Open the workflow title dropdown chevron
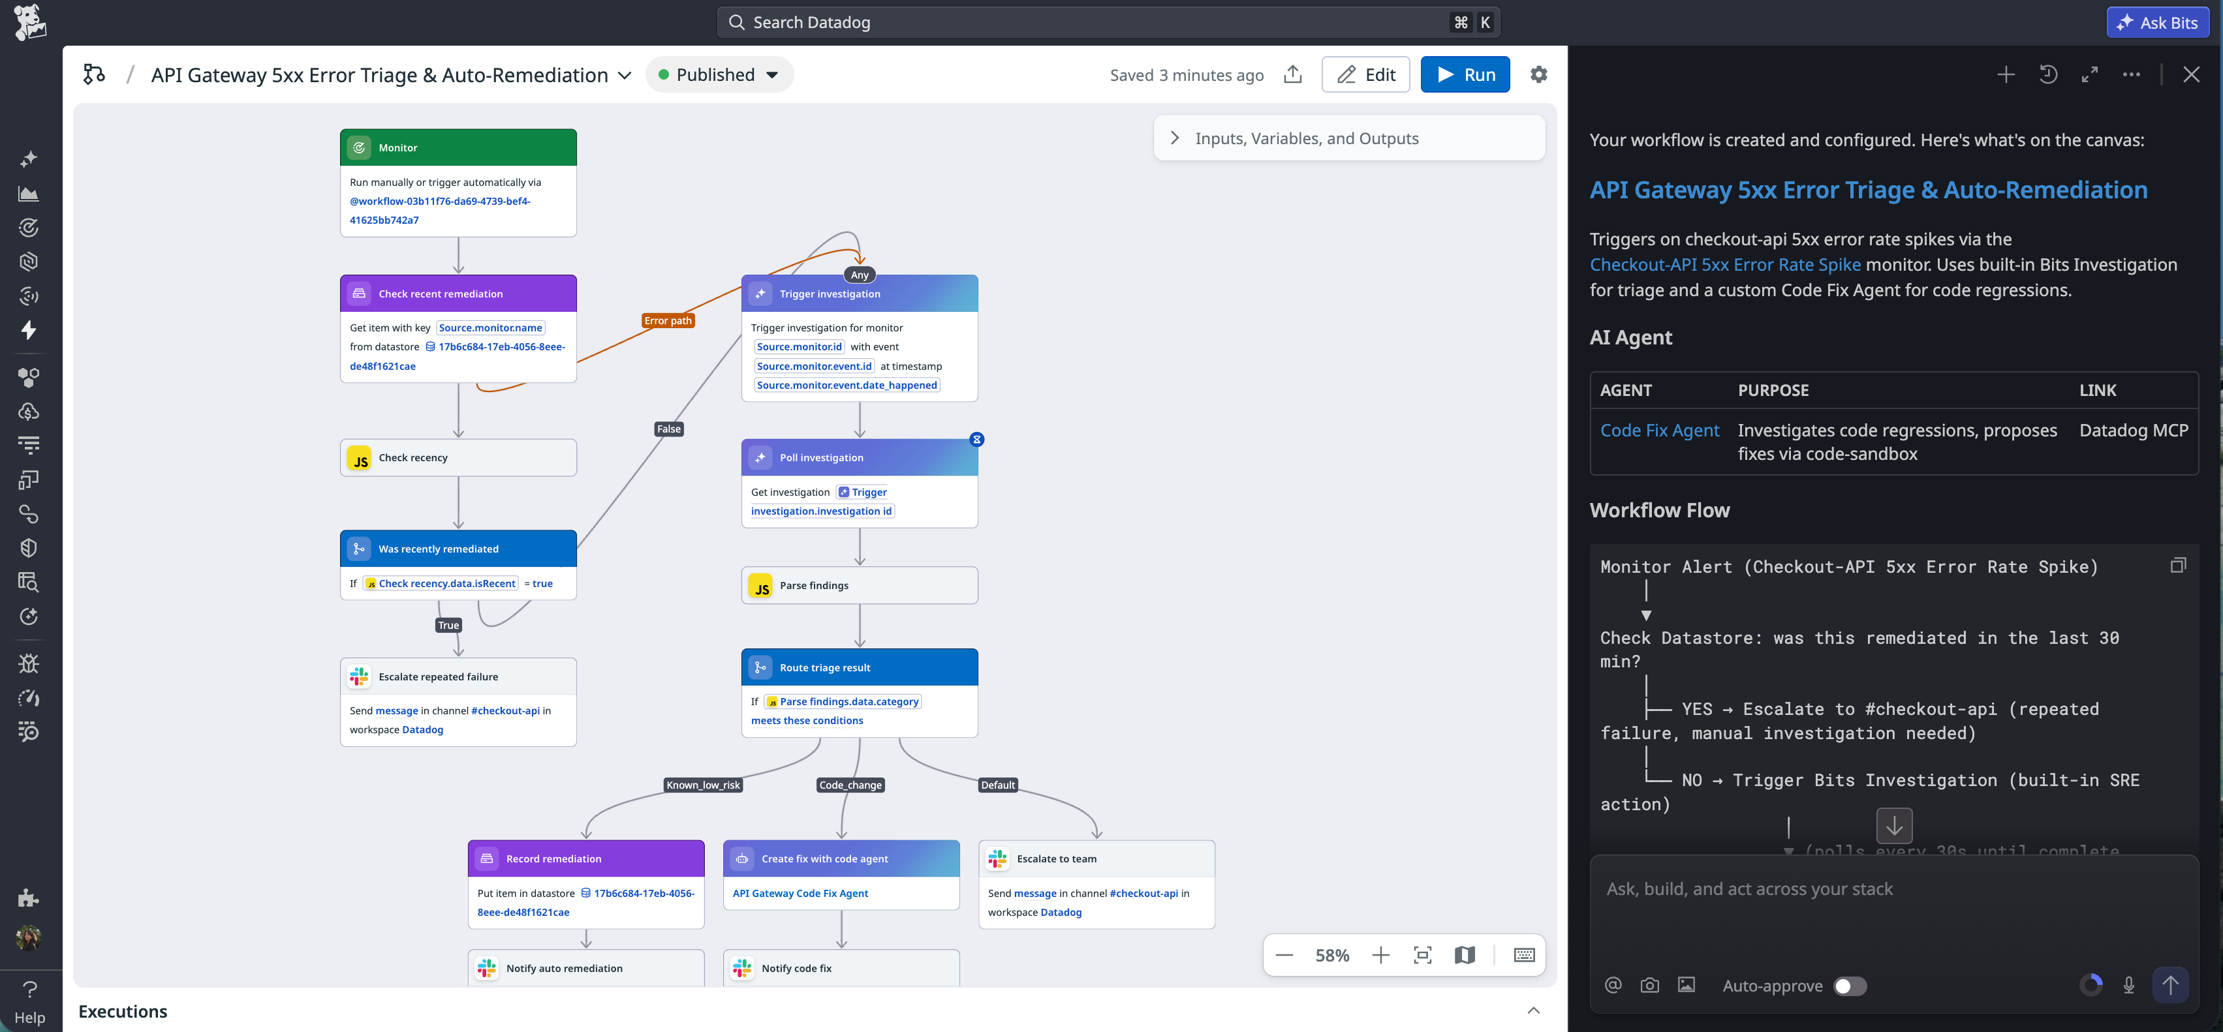The image size is (2223, 1032). [x=625, y=76]
